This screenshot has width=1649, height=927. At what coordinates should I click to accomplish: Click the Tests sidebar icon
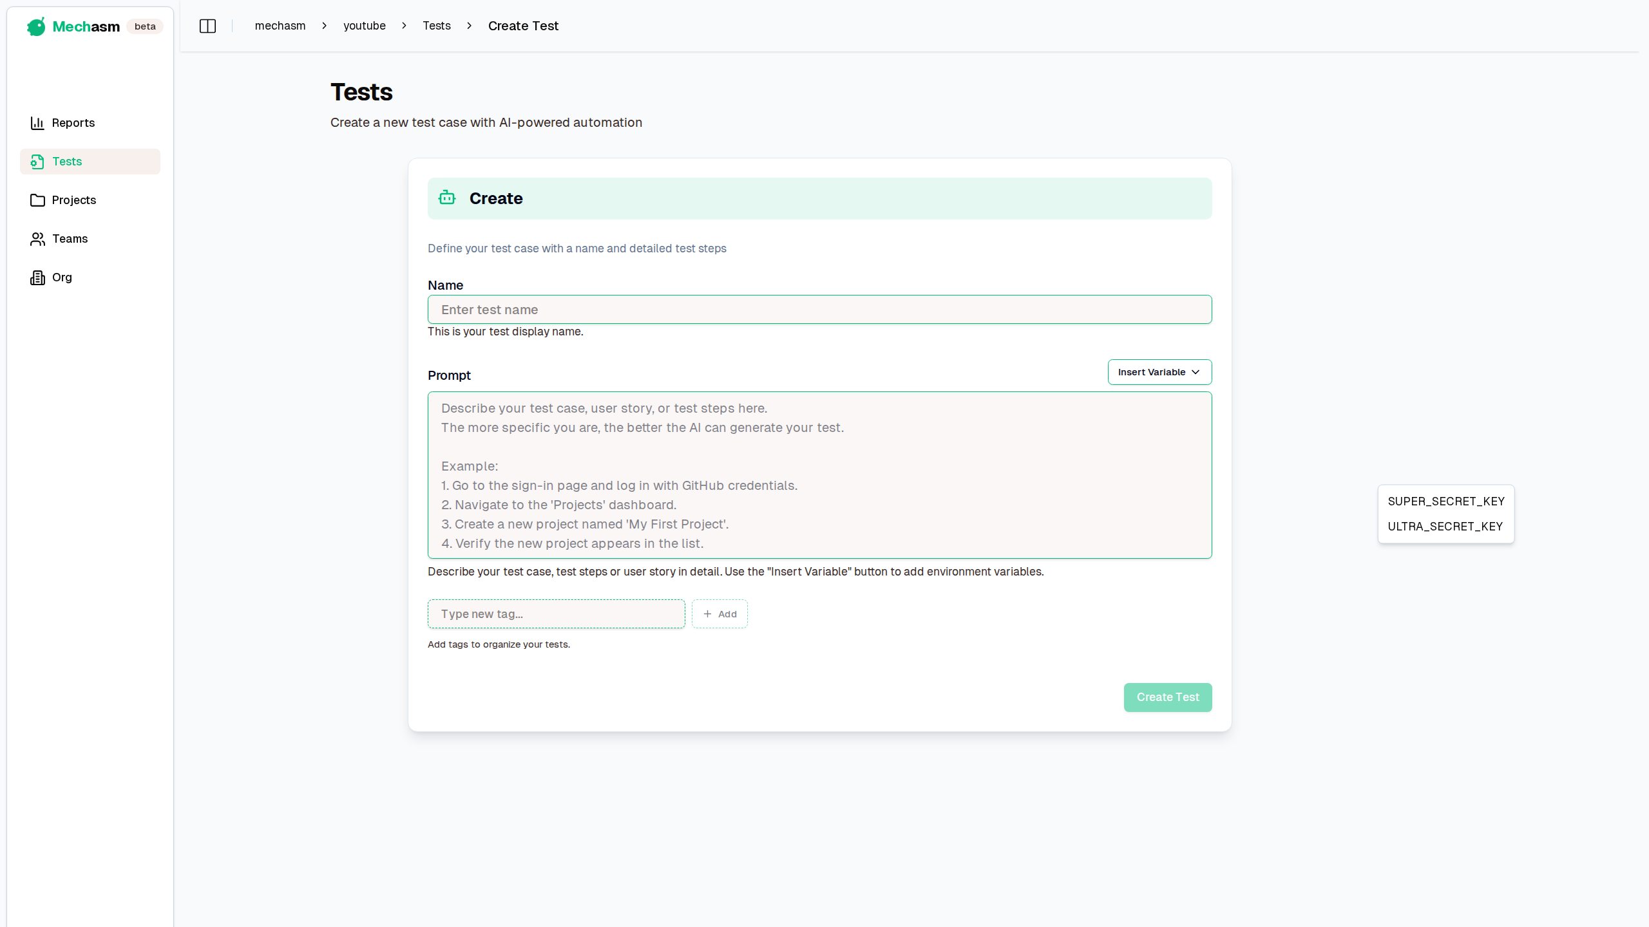pos(37,162)
